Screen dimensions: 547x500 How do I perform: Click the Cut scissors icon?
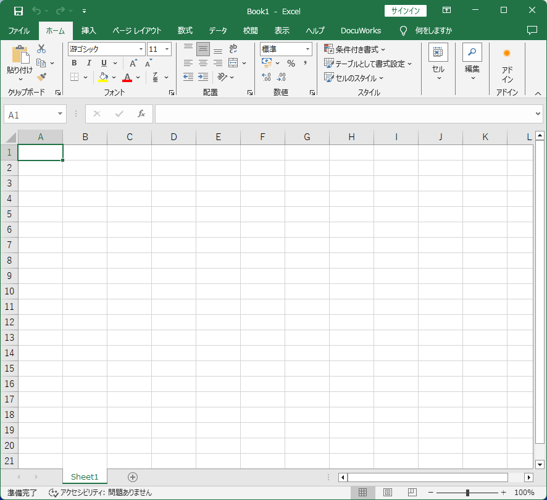(x=41, y=49)
